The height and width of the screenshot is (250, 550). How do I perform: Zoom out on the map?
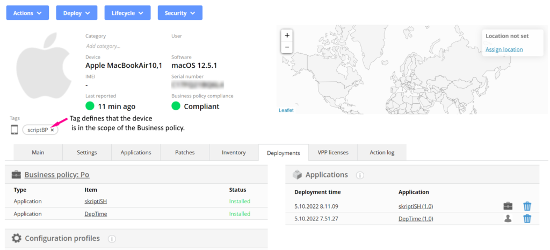pyautogui.click(x=287, y=47)
